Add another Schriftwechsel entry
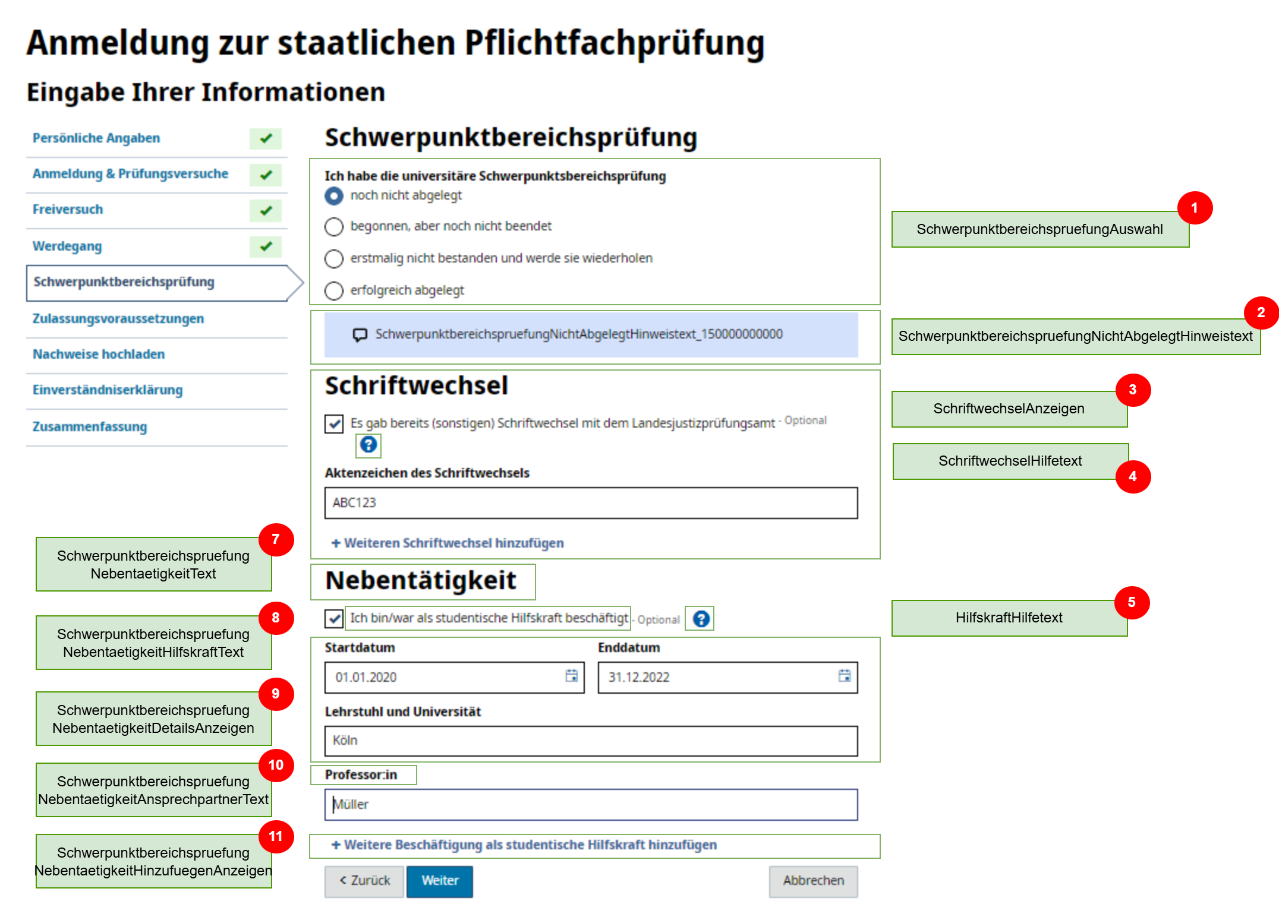The width and height of the screenshot is (1279, 917). point(448,543)
